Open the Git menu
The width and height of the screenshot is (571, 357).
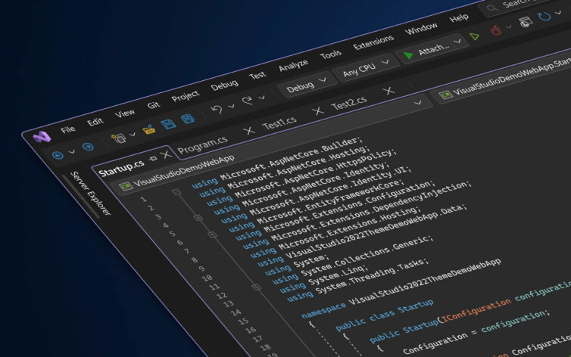tap(153, 105)
